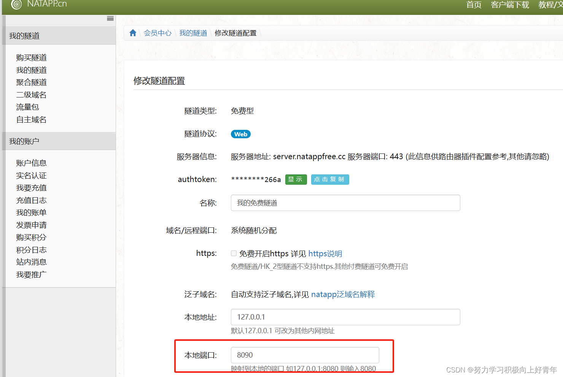Viewport: 563px width, 377px height.
Task: Open 购买隧道 in sidebar
Action: coord(32,58)
